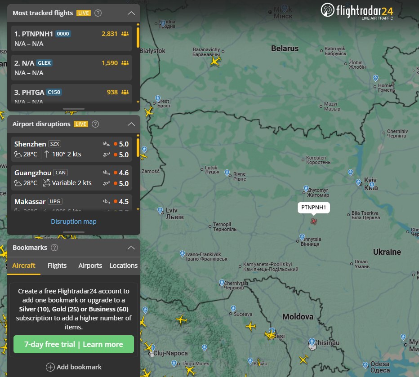This screenshot has height=377, width=419.
Task: Click the Brest airport pin
Action: point(158,99)
